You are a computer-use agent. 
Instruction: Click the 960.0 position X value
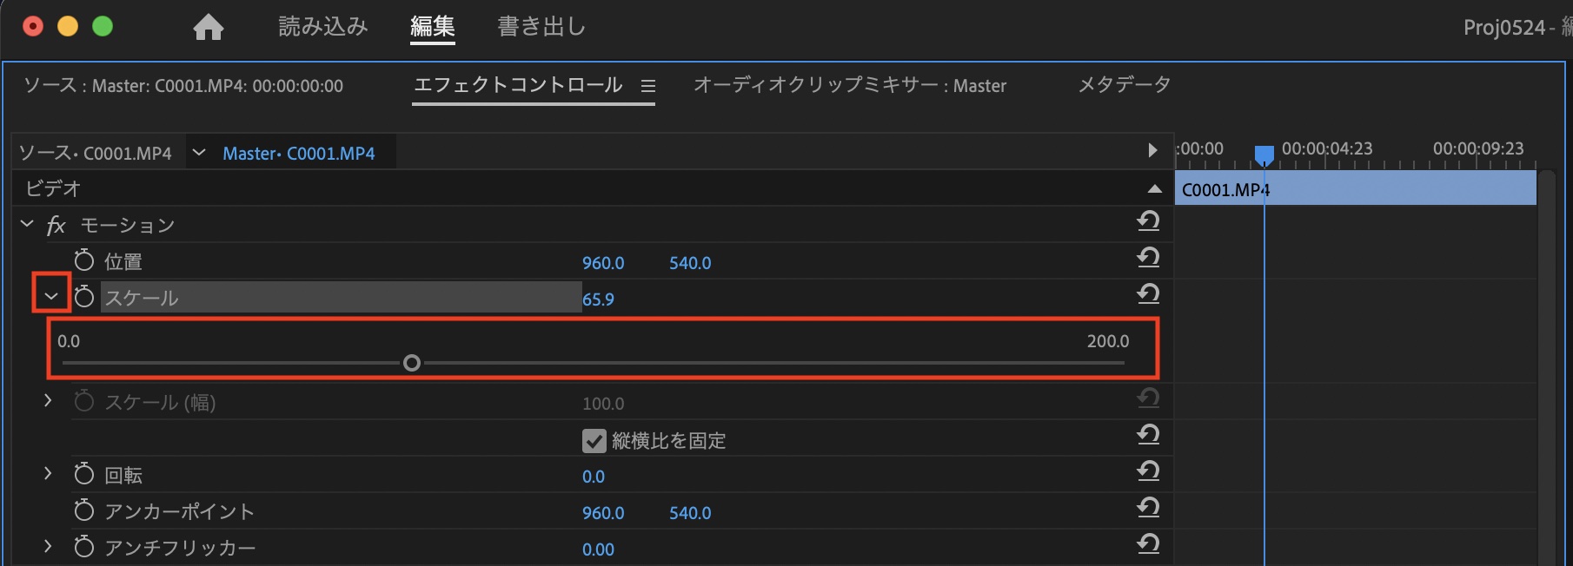(603, 263)
